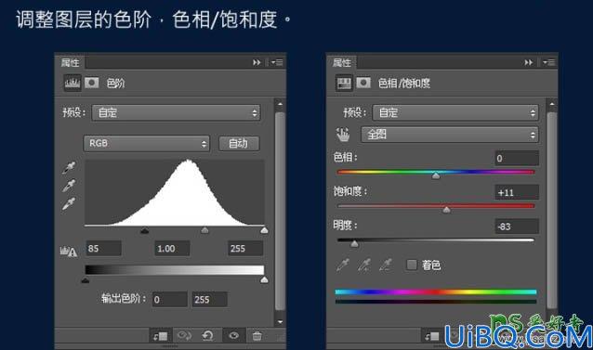Viewport: 593px width, 350px height.
Task: Toggle Levels layer visibility eye icon
Action: [x=233, y=336]
